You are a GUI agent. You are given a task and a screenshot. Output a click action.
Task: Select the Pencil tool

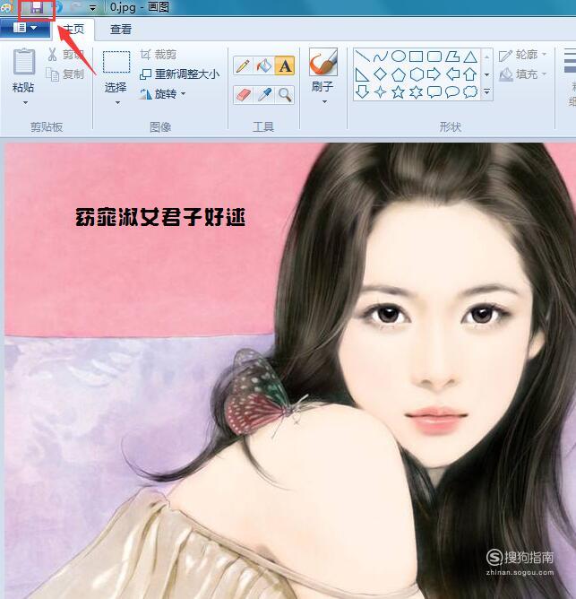[x=243, y=65]
